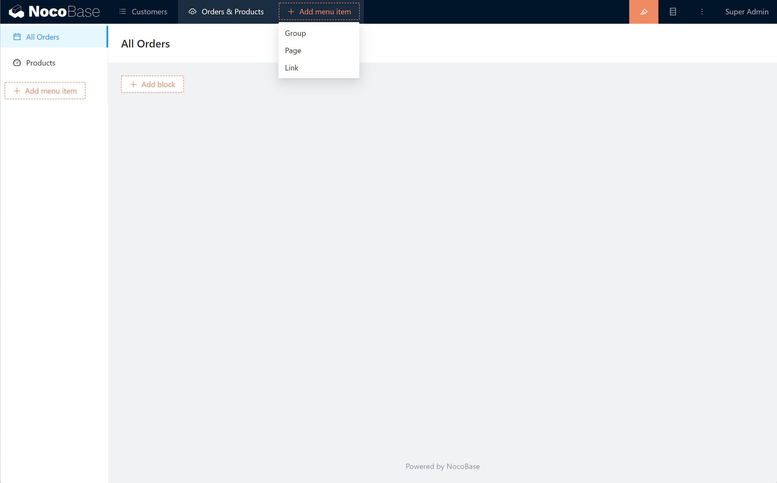Open sidebar Add menu item dropdown
Screen dimensions: 777x483
(45, 91)
